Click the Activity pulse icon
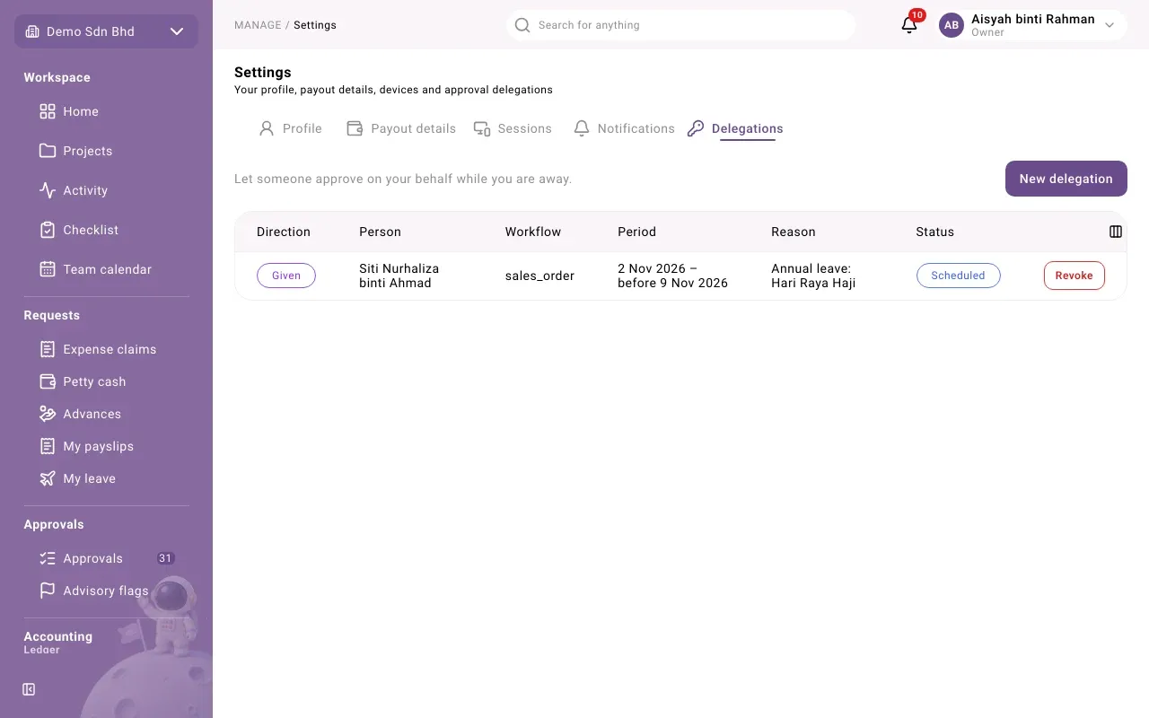Screen dimensions: 1149x718 [x=48, y=190]
